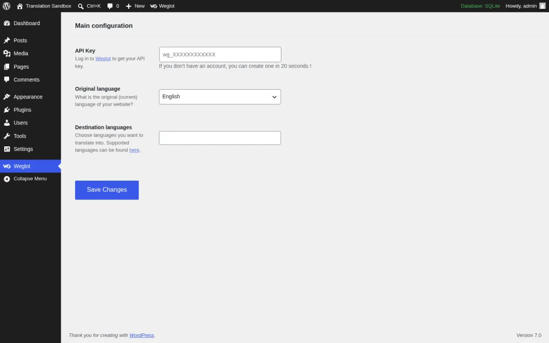Open the comments bubble in admin bar
Image resolution: width=549 pixels, height=343 pixels.
click(x=110, y=6)
